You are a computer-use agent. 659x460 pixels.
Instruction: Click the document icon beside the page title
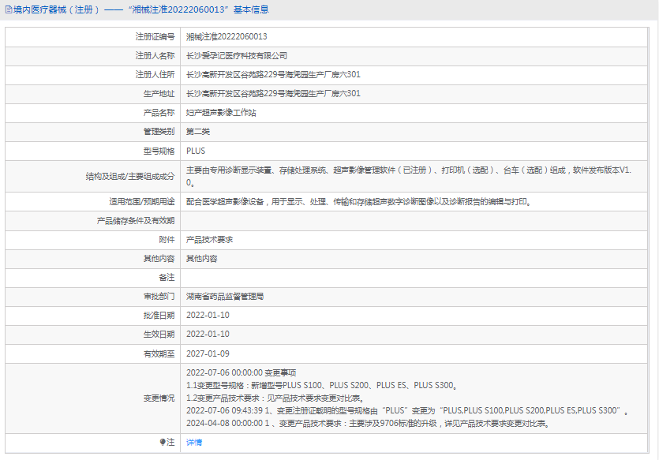pyautogui.click(x=9, y=9)
